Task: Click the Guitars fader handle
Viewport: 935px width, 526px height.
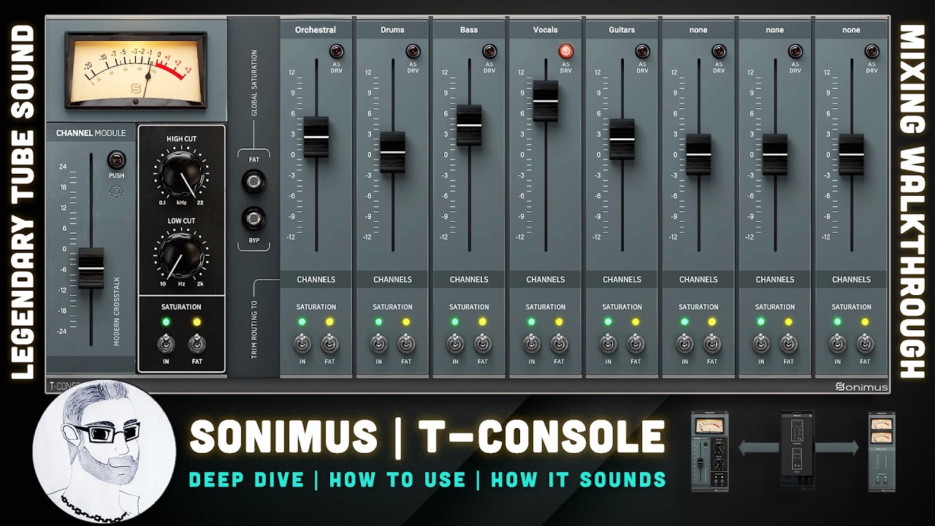Action: (x=622, y=139)
